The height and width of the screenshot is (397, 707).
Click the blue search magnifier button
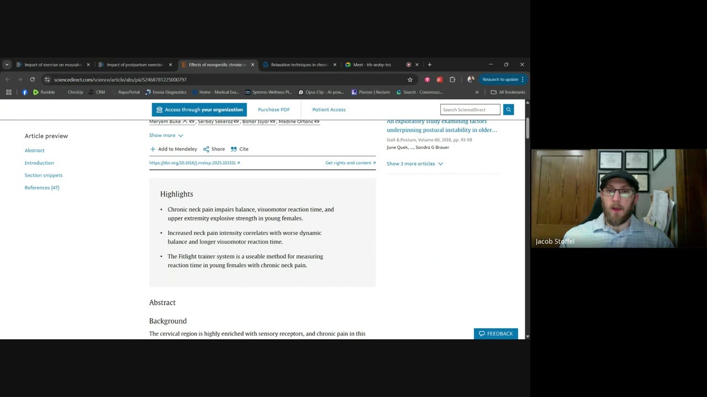coord(509,110)
